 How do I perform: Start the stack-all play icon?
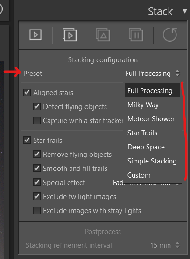(x=70, y=35)
